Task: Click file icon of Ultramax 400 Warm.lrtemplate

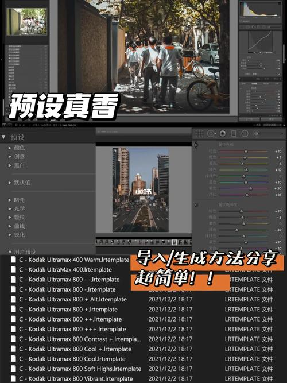Action: tap(14, 260)
